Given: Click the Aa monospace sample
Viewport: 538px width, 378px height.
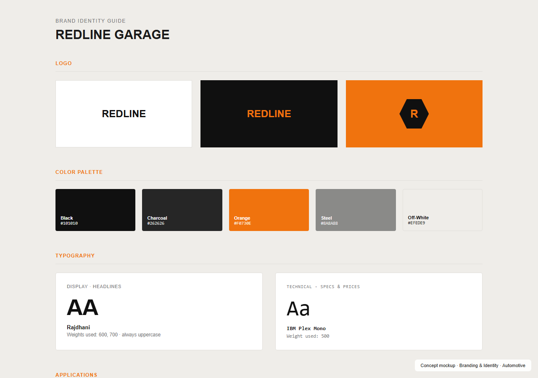Looking at the screenshot, I should tap(298, 309).
